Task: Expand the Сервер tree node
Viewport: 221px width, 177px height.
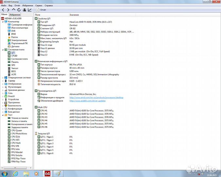Action: (3, 81)
